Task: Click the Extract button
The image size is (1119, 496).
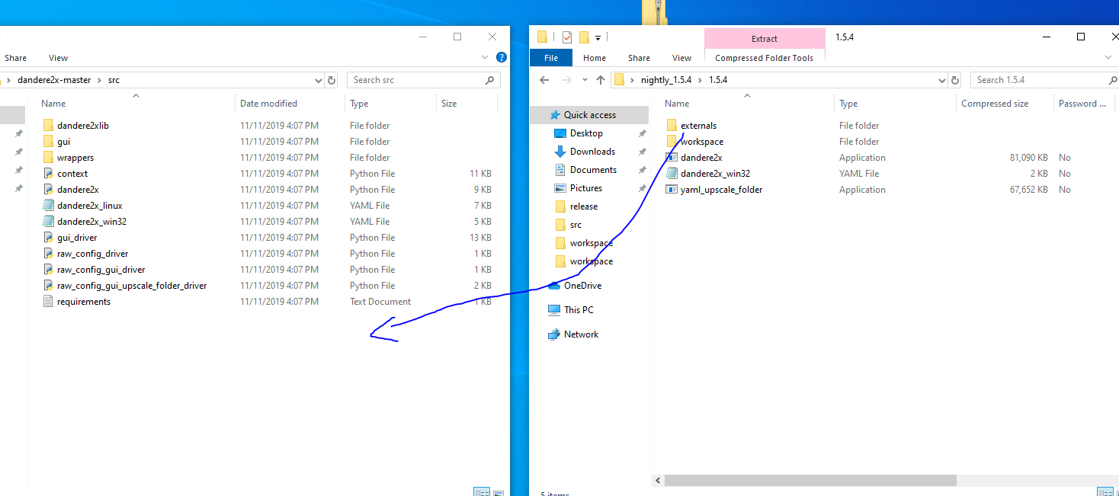Action: coord(764,38)
